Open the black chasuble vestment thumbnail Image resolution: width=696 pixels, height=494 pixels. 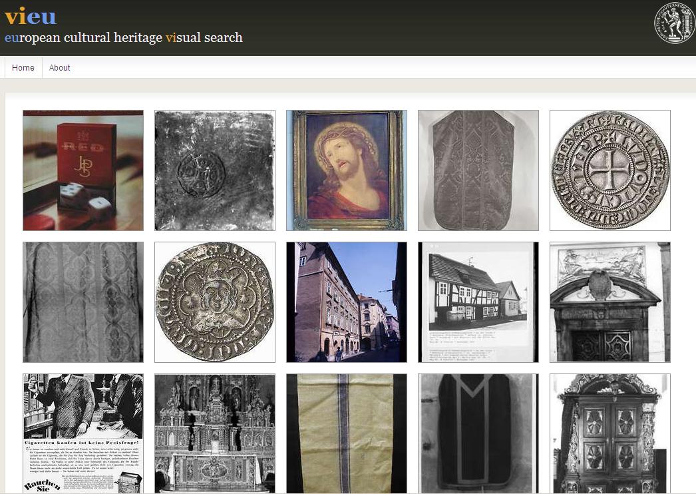(478, 433)
